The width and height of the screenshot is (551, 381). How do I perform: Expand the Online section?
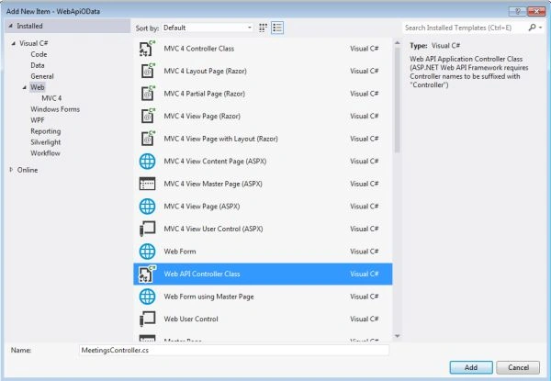point(11,170)
